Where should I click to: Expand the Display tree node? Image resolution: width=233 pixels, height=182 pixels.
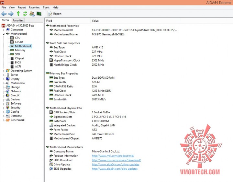click(4, 79)
